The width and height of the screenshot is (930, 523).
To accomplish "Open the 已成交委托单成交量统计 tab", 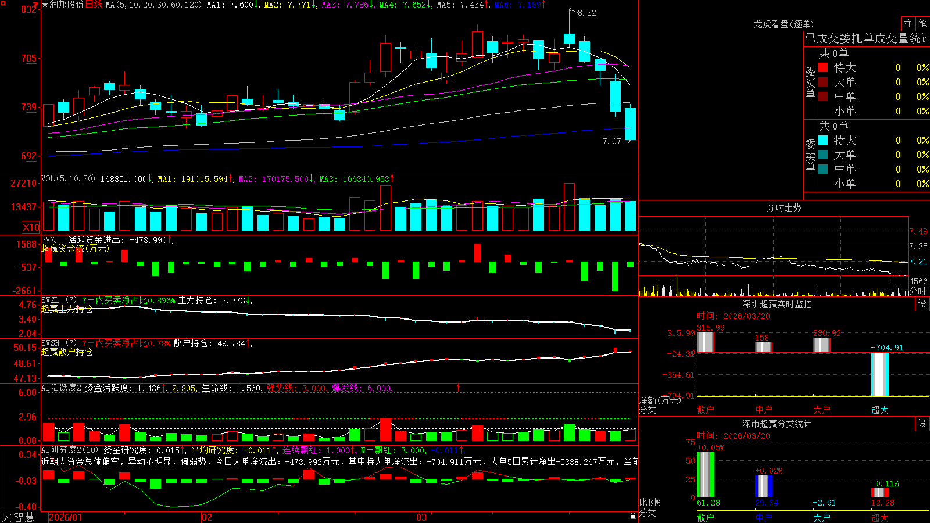I will (867, 38).
